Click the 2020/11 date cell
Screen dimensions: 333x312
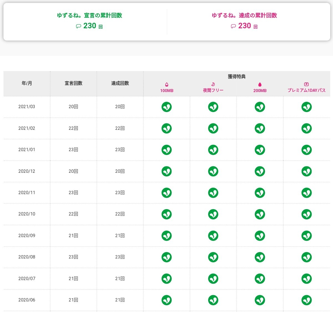pyautogui.click(x=27, y=193)
